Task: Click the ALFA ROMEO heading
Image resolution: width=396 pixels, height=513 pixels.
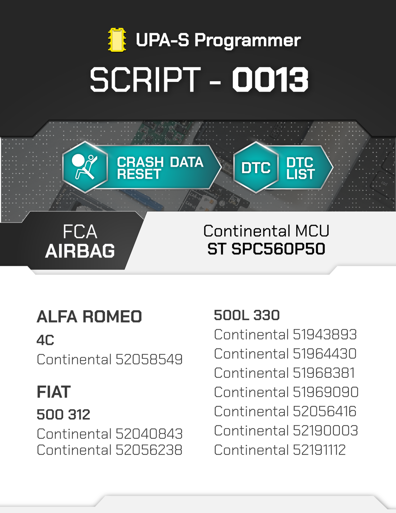Action: coord(89,317)
